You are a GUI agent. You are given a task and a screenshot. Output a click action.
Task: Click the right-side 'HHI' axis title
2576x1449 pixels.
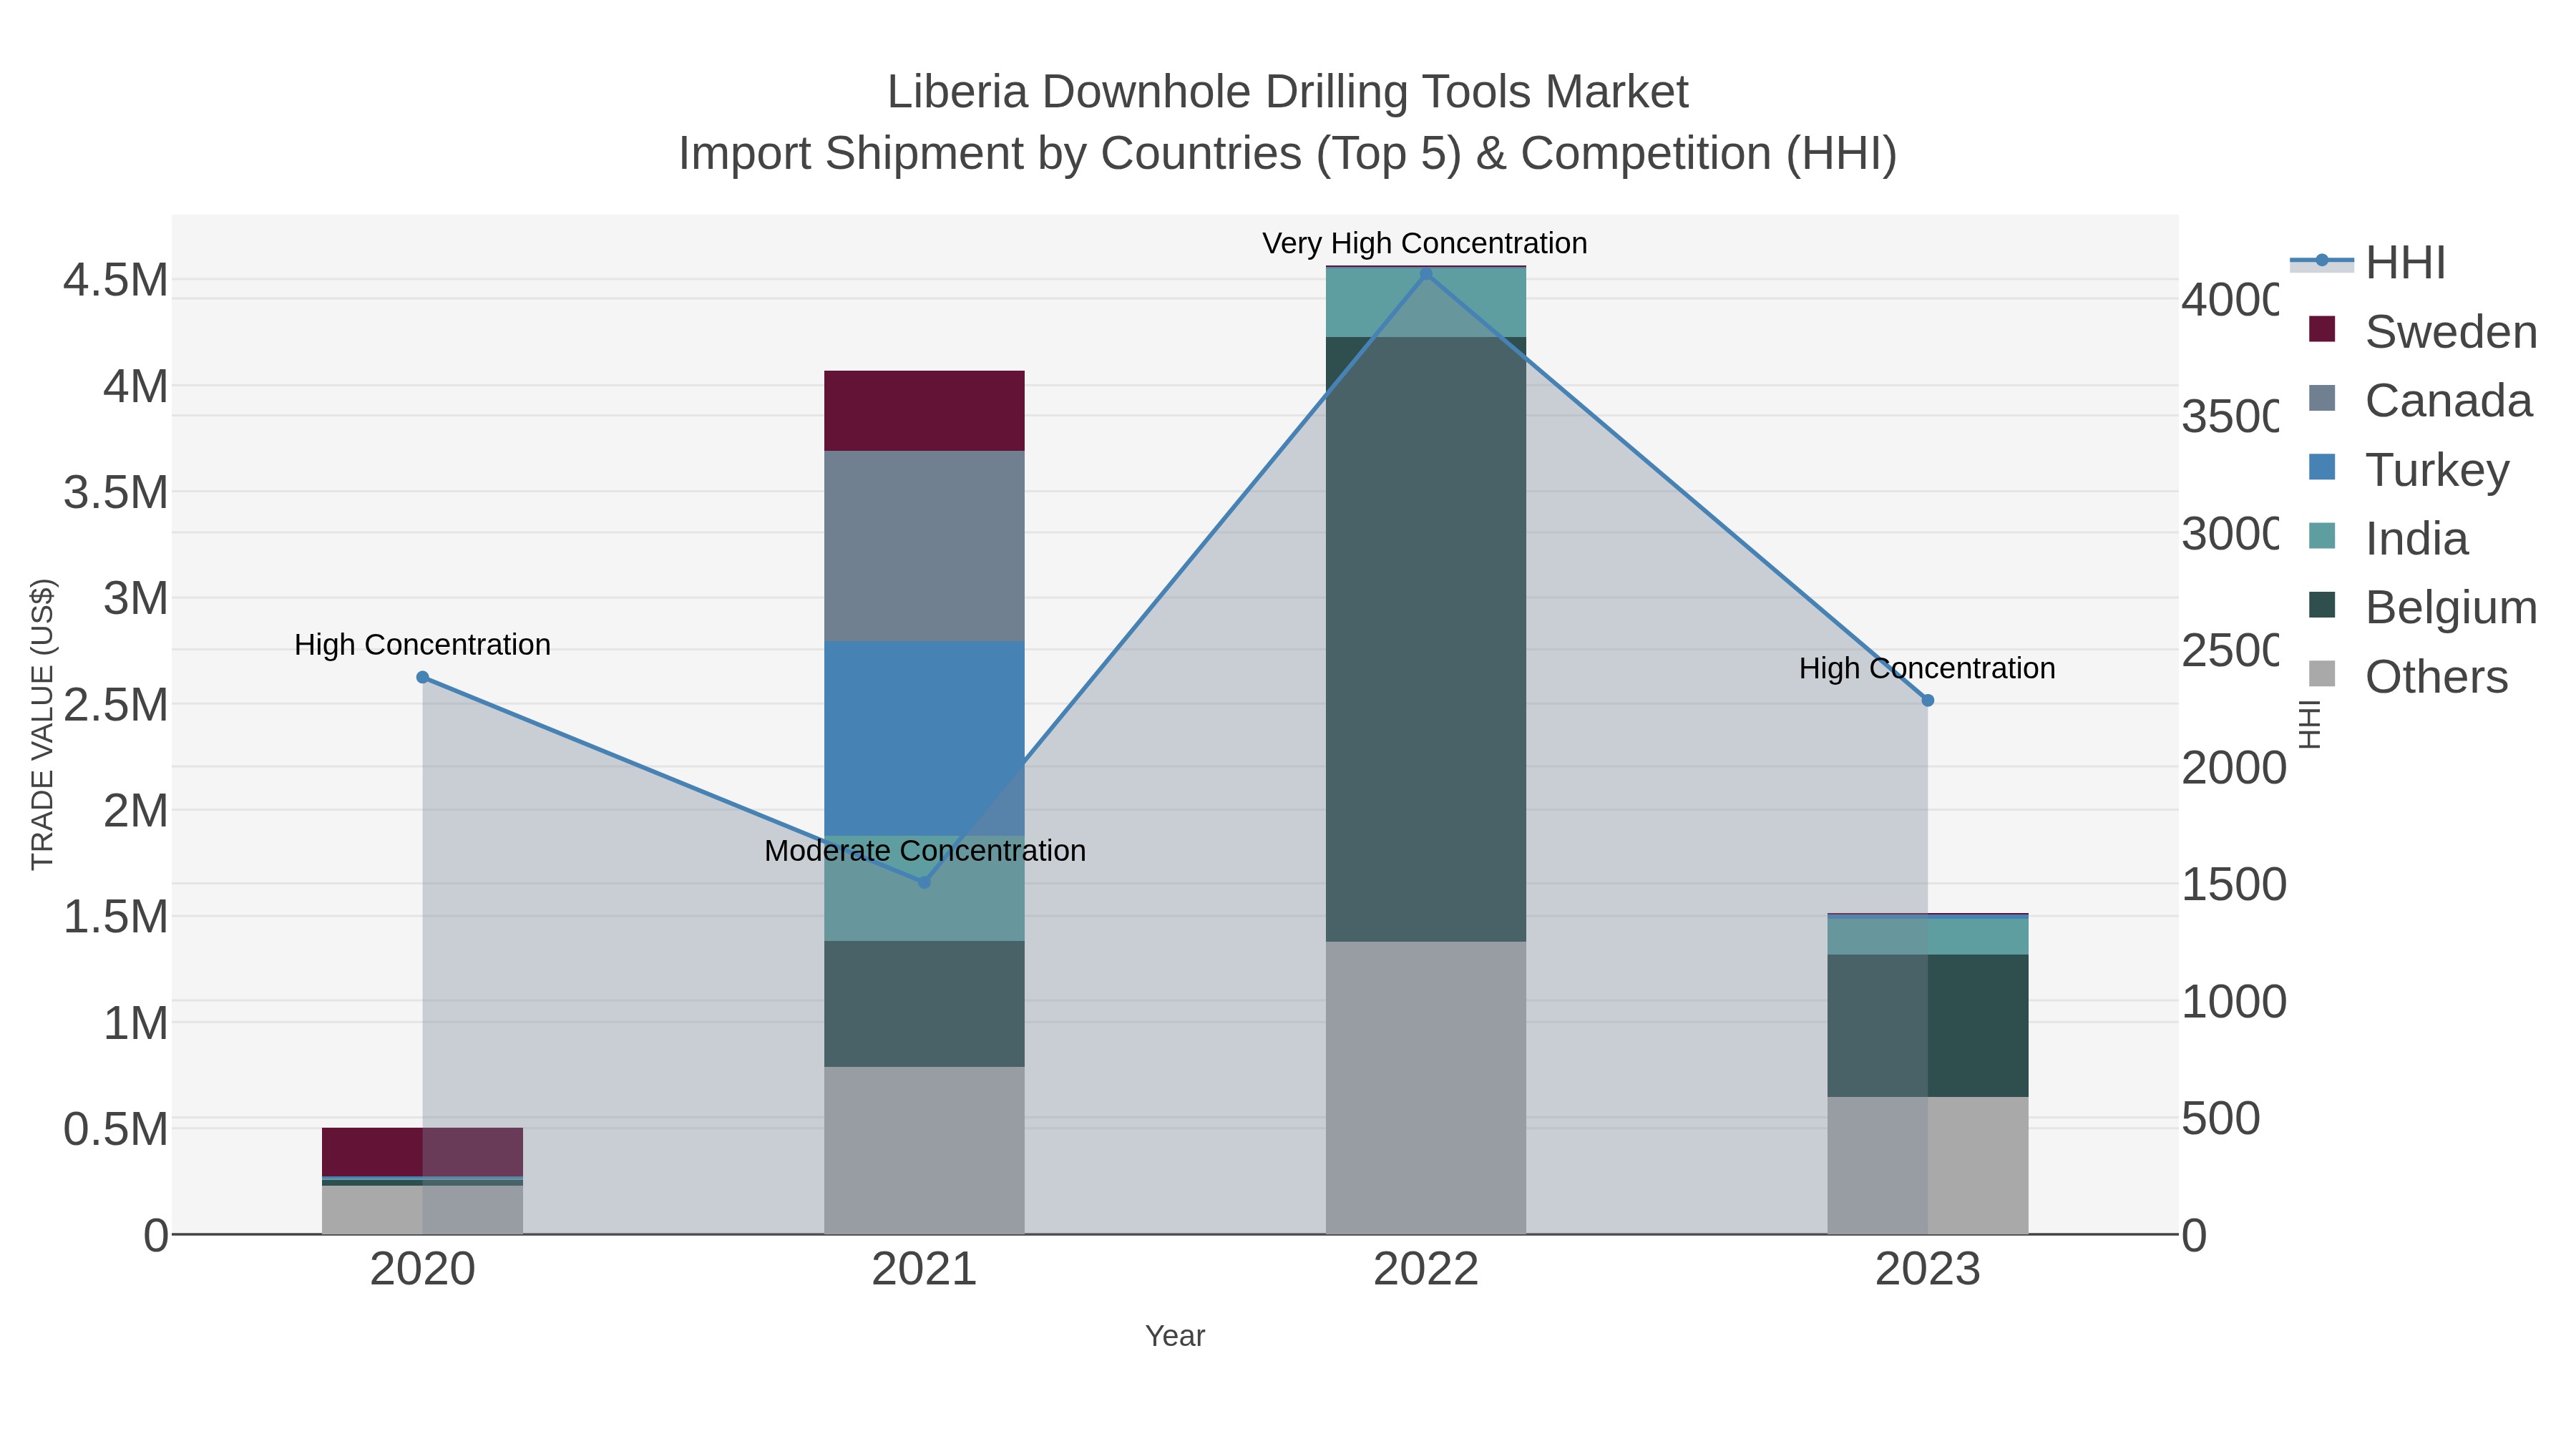(x=2309, y=724)
